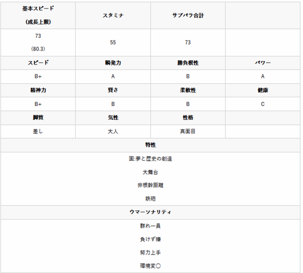This screenshot has height=273, width=303.
Task: Select the 環境変○ entry
Action: [150, 266]
